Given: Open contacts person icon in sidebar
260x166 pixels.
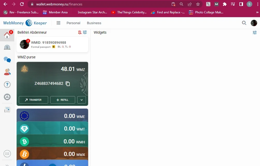Looking at the screenshot, I should [x=7, y=72].
